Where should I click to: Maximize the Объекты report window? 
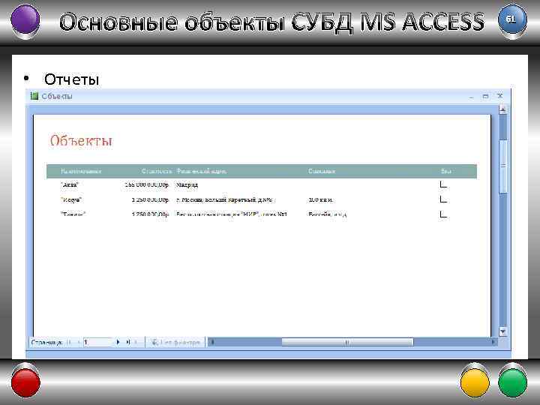(485, 97)
